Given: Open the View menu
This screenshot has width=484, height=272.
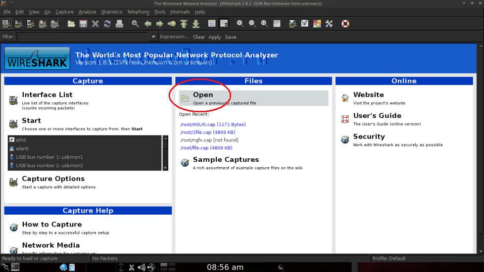Looking at the screenshot, I should click(x=34, y=12).
